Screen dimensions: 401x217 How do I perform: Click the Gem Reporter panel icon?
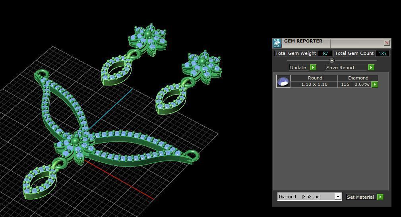277,43
